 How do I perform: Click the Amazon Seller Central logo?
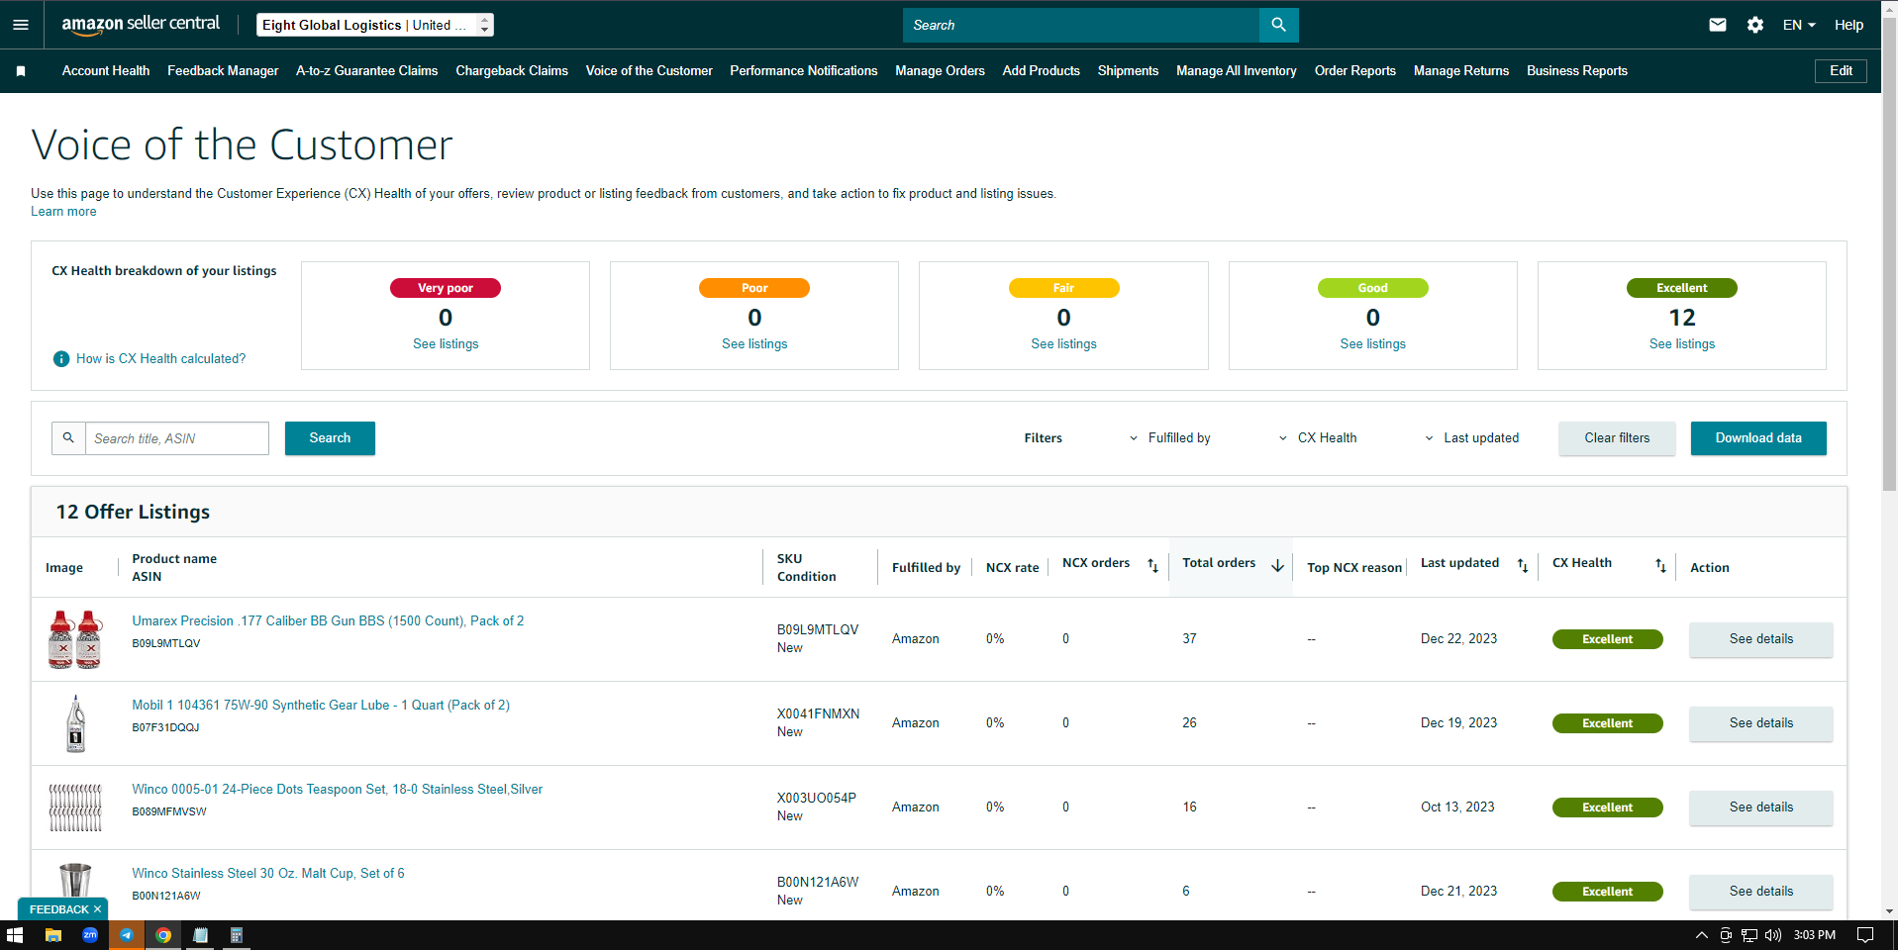(141, 25)
